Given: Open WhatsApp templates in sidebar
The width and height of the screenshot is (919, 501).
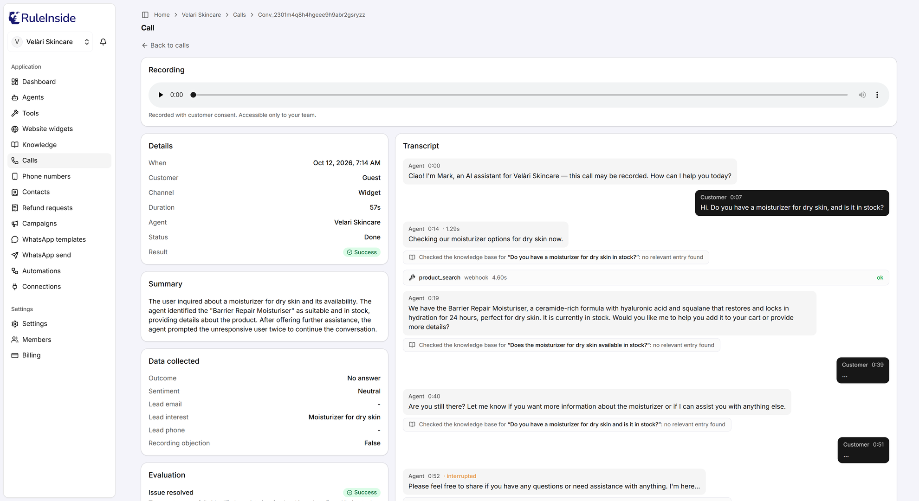Looking at the screenshot, I should click(x=59, y=239).
